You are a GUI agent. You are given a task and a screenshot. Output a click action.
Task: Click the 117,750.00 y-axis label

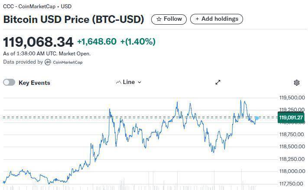point(292,184)
